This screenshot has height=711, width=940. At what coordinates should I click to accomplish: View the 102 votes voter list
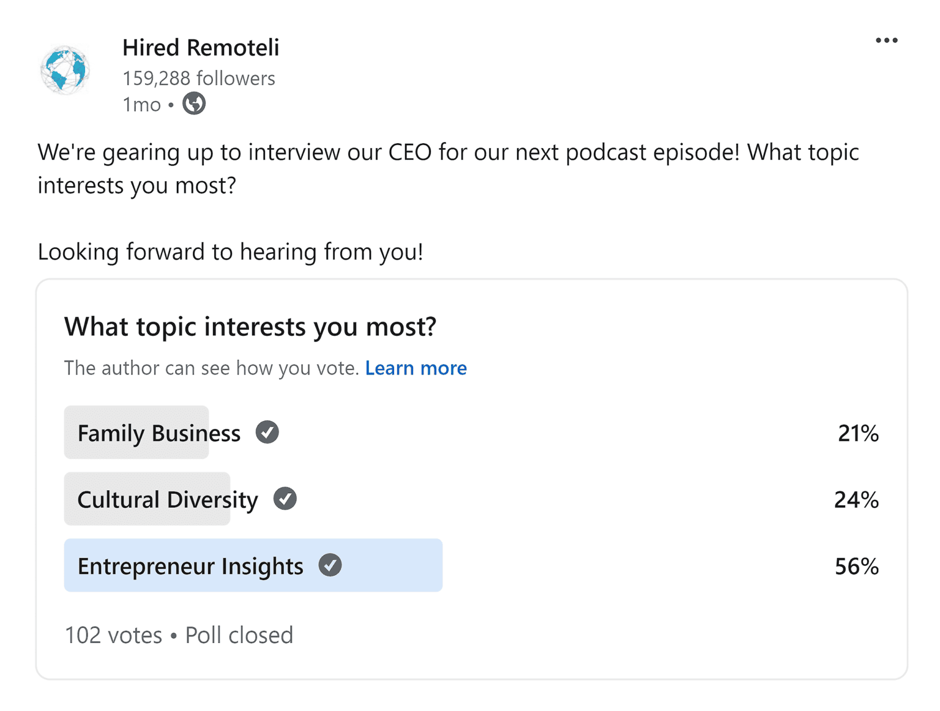pos(113,635)
